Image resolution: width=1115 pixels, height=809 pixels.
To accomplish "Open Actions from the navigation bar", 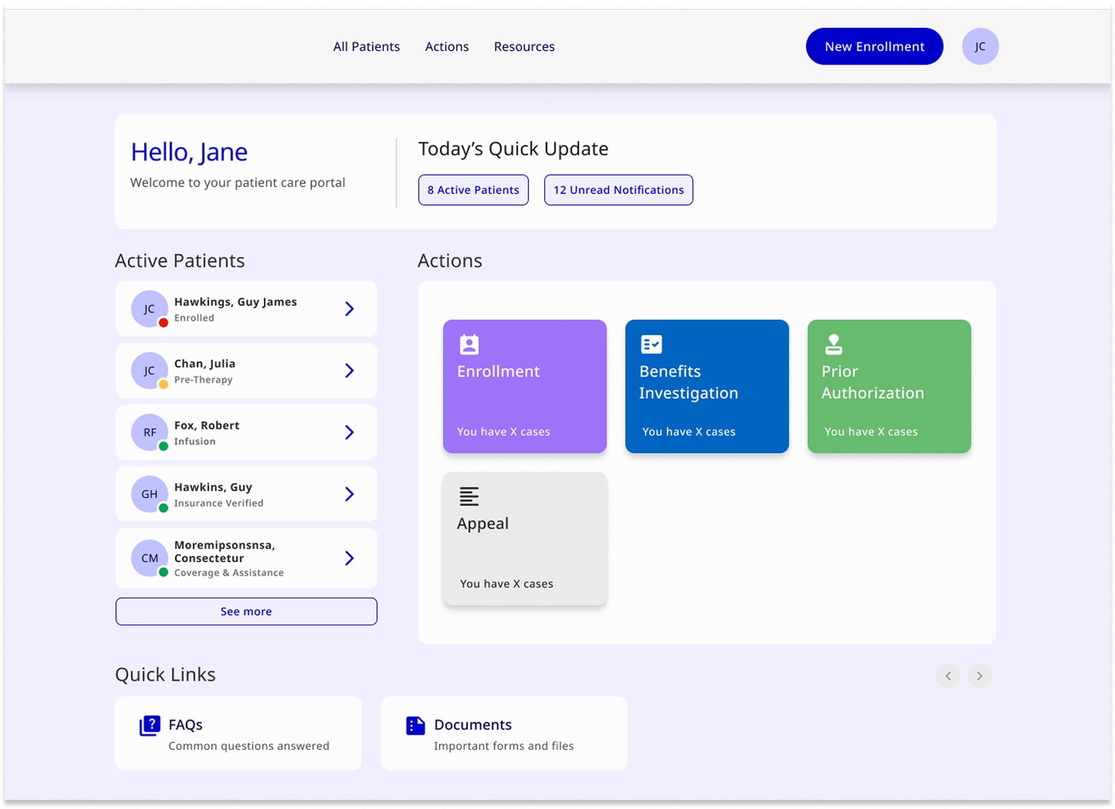I will tap(447, 46).
